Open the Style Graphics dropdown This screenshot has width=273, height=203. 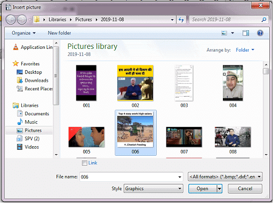(x=154, y=189)
